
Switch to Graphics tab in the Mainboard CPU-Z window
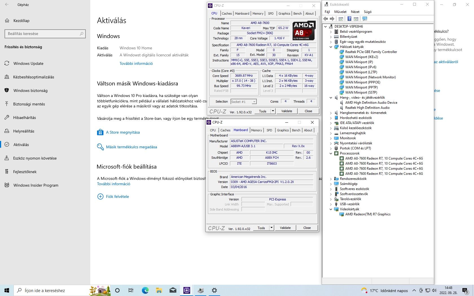click(283, 130)
